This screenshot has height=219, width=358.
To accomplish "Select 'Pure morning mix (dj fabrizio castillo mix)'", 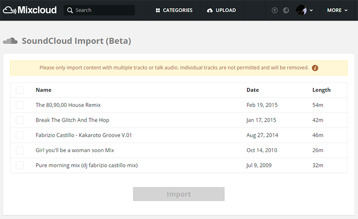I will (x=87, y=165).
